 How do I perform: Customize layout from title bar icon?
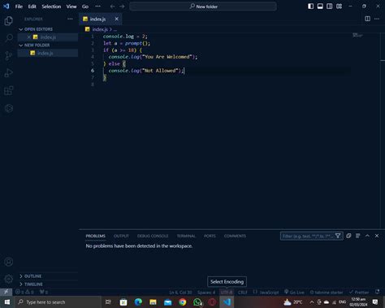(339, 7)
